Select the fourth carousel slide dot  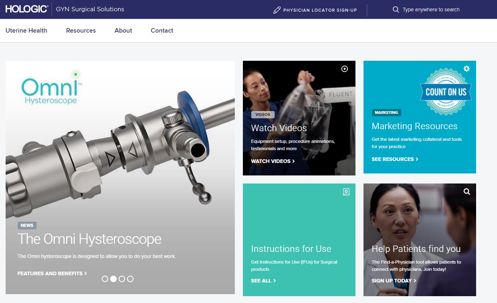[x=130, y=279]
